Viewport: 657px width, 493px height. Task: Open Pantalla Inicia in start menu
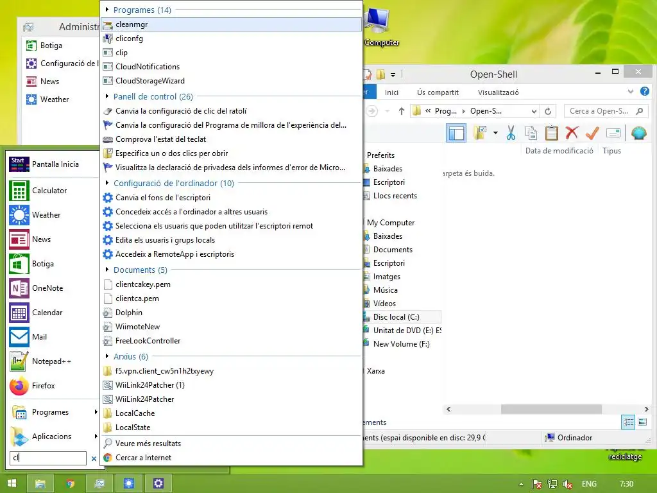click(x=53, y=164)
